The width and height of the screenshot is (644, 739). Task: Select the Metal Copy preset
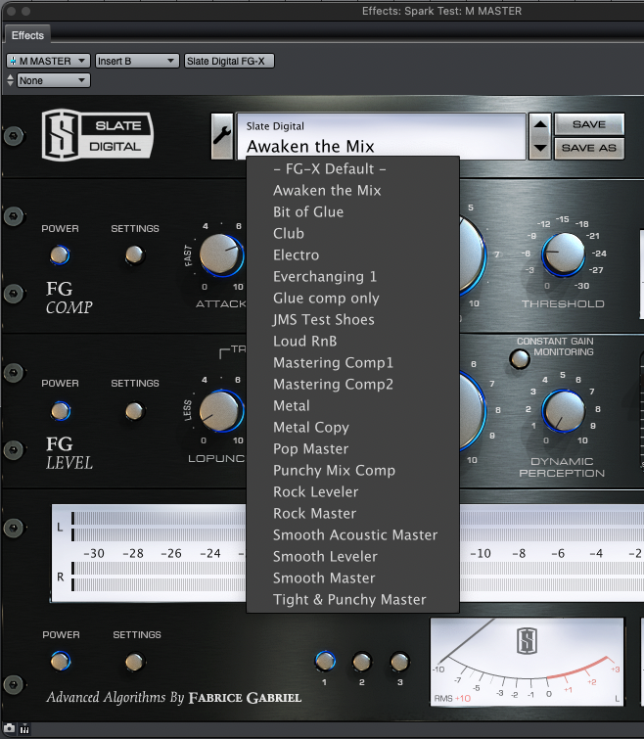click(352, 428)
